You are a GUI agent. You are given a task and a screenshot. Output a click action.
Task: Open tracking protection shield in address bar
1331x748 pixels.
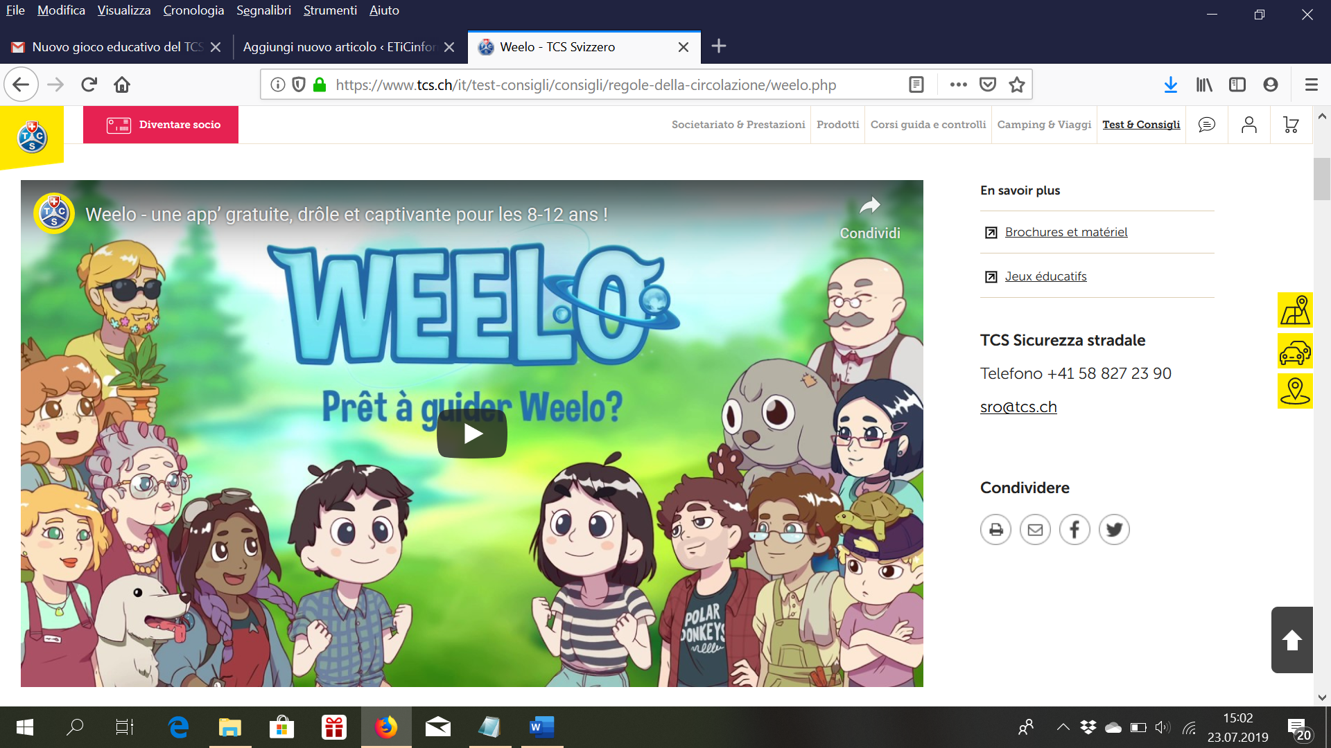[299, 84]
